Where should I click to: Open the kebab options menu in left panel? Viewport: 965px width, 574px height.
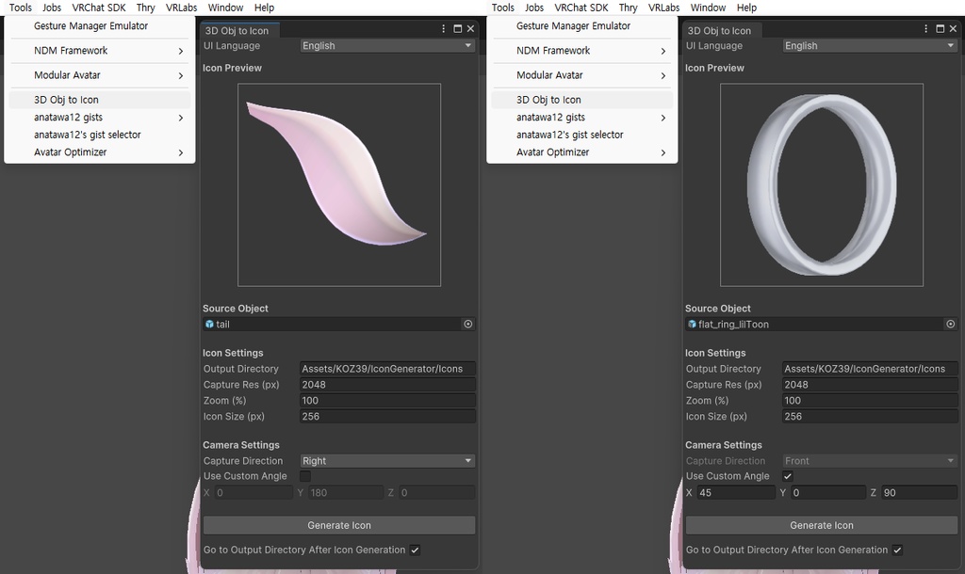pyautogui.click(x=443, y=29)
